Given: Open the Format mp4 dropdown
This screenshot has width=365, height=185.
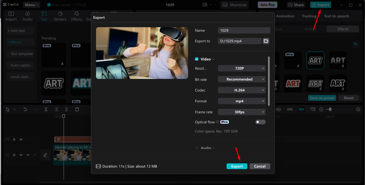Looking at the screenshot, I should click(242, 101).
